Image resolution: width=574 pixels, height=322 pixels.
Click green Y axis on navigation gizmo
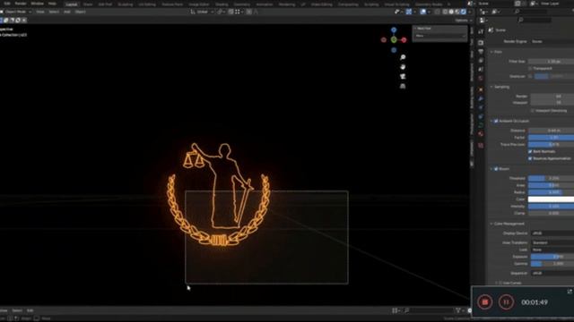click(394, 39)
